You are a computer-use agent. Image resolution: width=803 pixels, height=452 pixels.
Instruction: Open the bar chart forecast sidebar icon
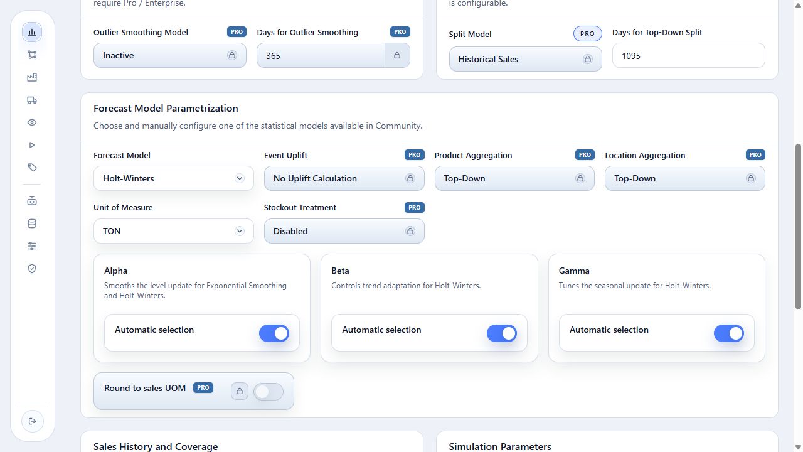pos(32,32)
